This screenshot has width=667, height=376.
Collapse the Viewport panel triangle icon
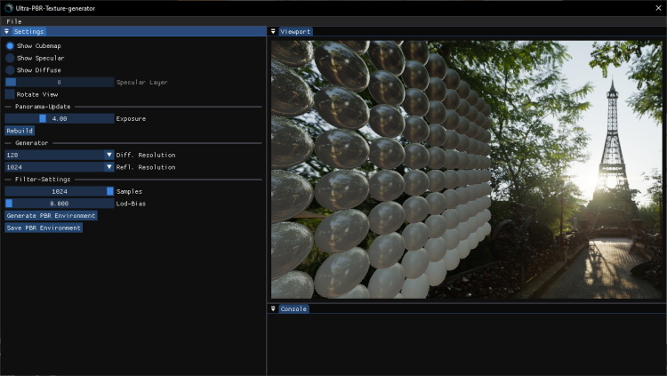pyautogui.click(x=274, y=31)
